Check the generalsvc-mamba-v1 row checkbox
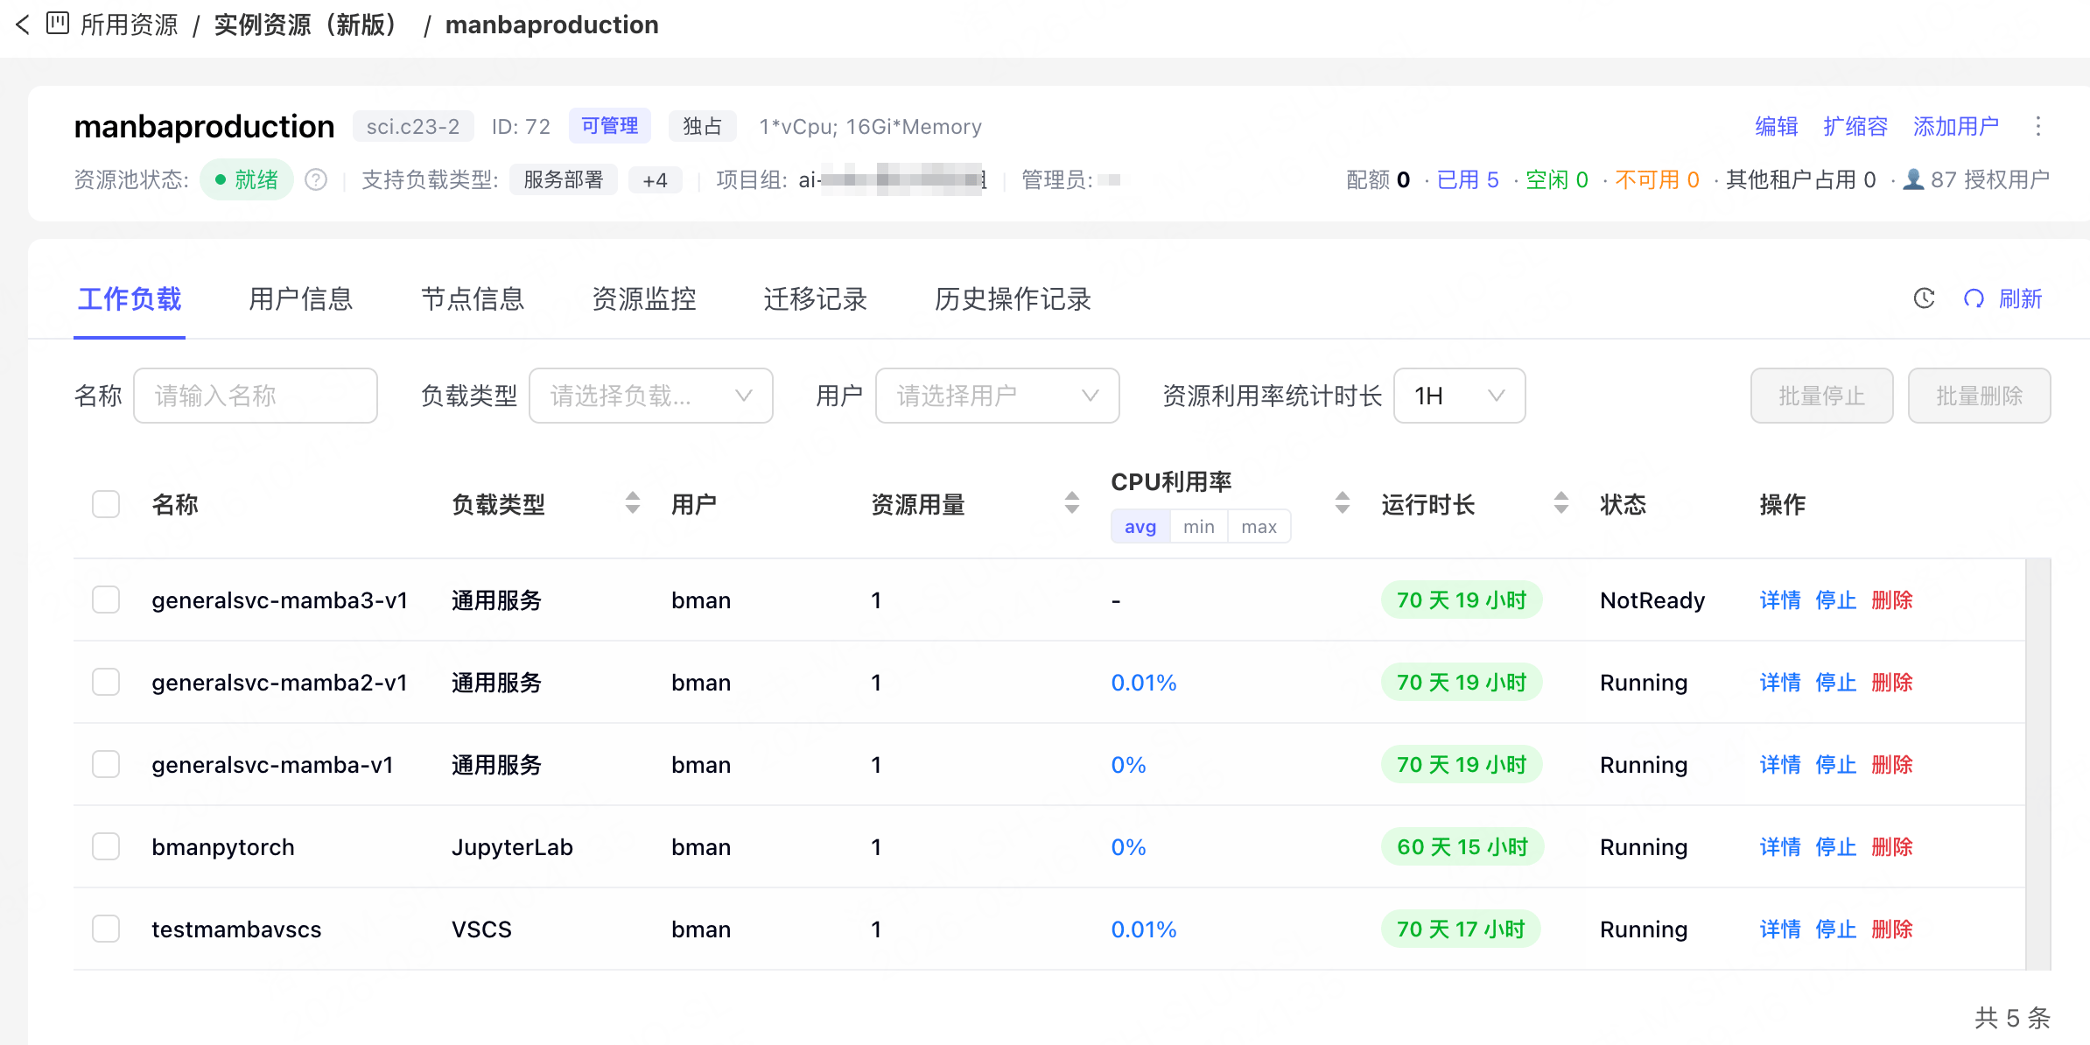 (106, 764)
